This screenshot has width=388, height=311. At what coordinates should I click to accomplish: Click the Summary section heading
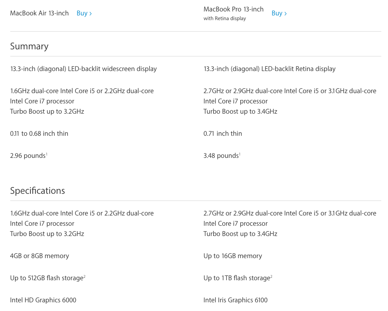coord(29,46)
